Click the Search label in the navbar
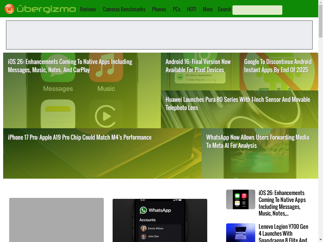 [224, 9]
